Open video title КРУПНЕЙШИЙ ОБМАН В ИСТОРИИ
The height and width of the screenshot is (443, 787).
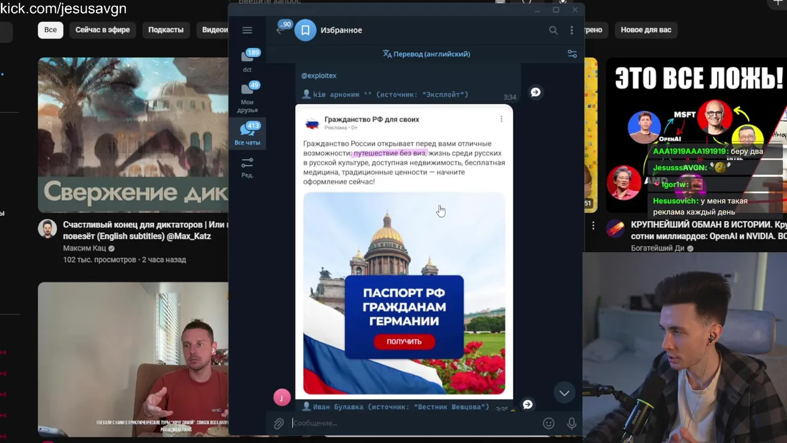click(x=708, y=231)
